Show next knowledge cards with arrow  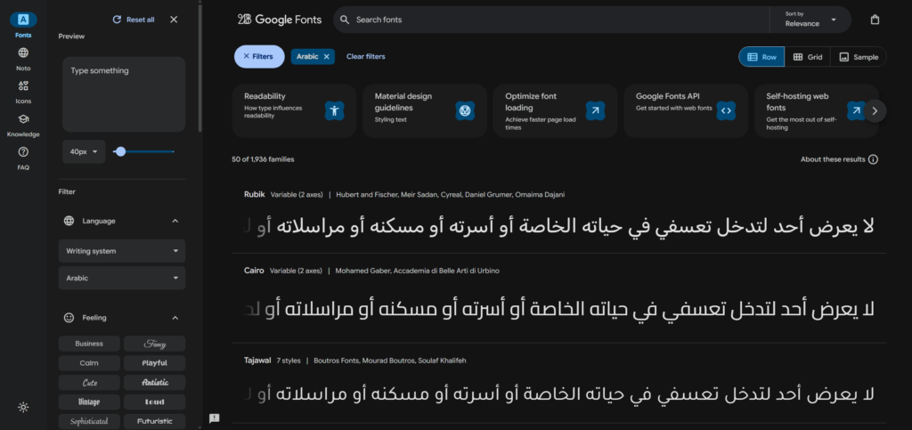pos(875,111)
